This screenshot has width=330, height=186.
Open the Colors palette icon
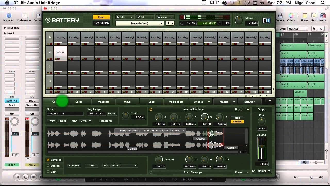pyautogui.click(x=291, y=16)
